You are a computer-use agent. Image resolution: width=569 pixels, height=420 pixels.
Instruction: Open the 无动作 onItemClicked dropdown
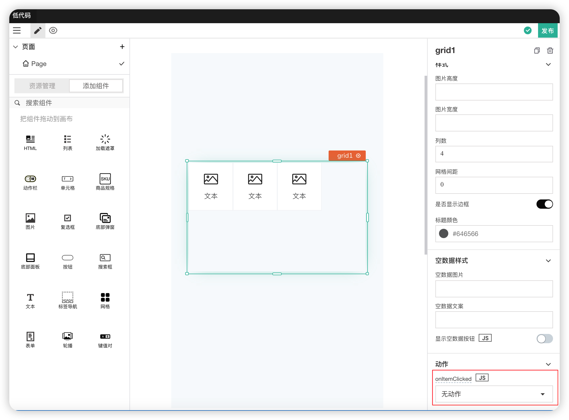click(x=494, y=394)
